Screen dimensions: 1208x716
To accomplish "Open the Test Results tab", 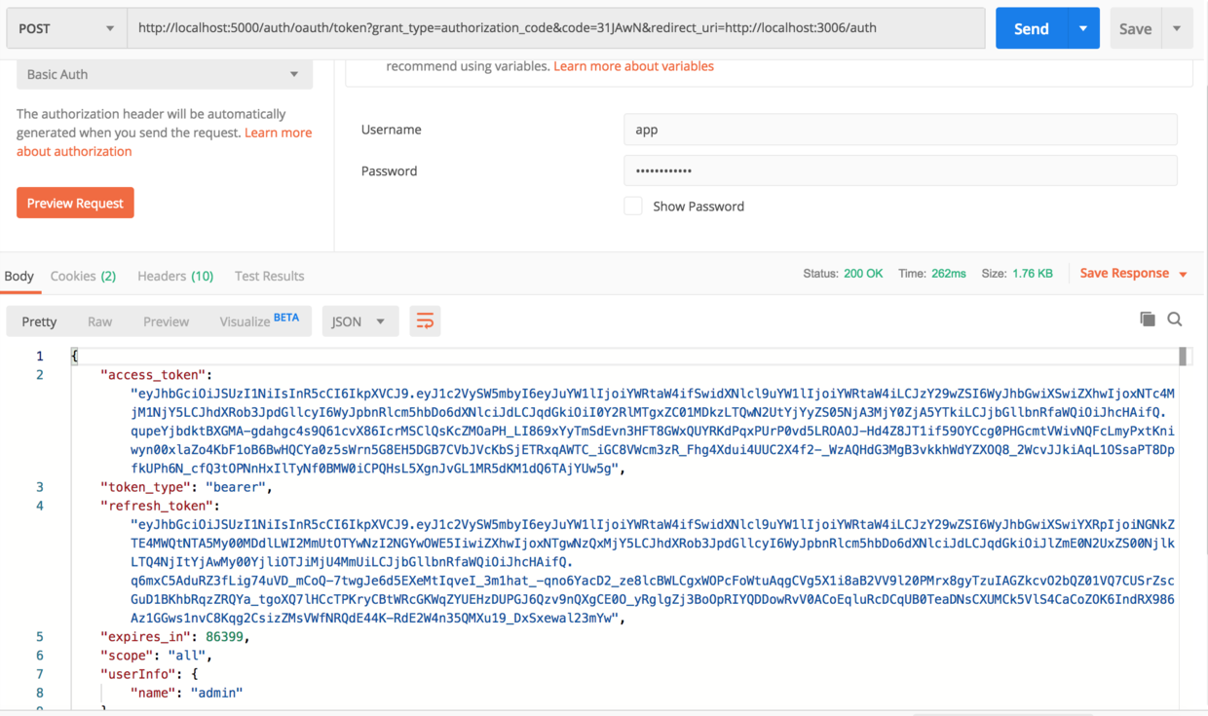I will (x=269, y=276).
